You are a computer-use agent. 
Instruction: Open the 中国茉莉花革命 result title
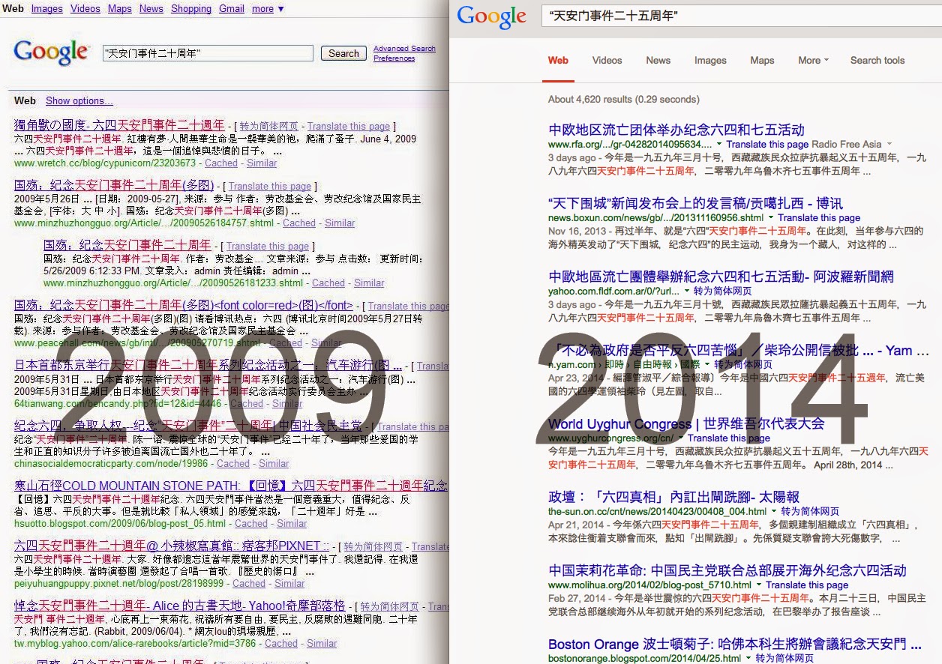click(x=727, y=571)
